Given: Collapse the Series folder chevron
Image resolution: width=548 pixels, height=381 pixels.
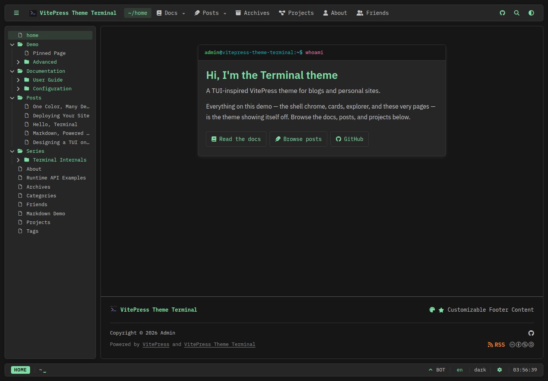Looking at the screenshot, I should 12,151.
